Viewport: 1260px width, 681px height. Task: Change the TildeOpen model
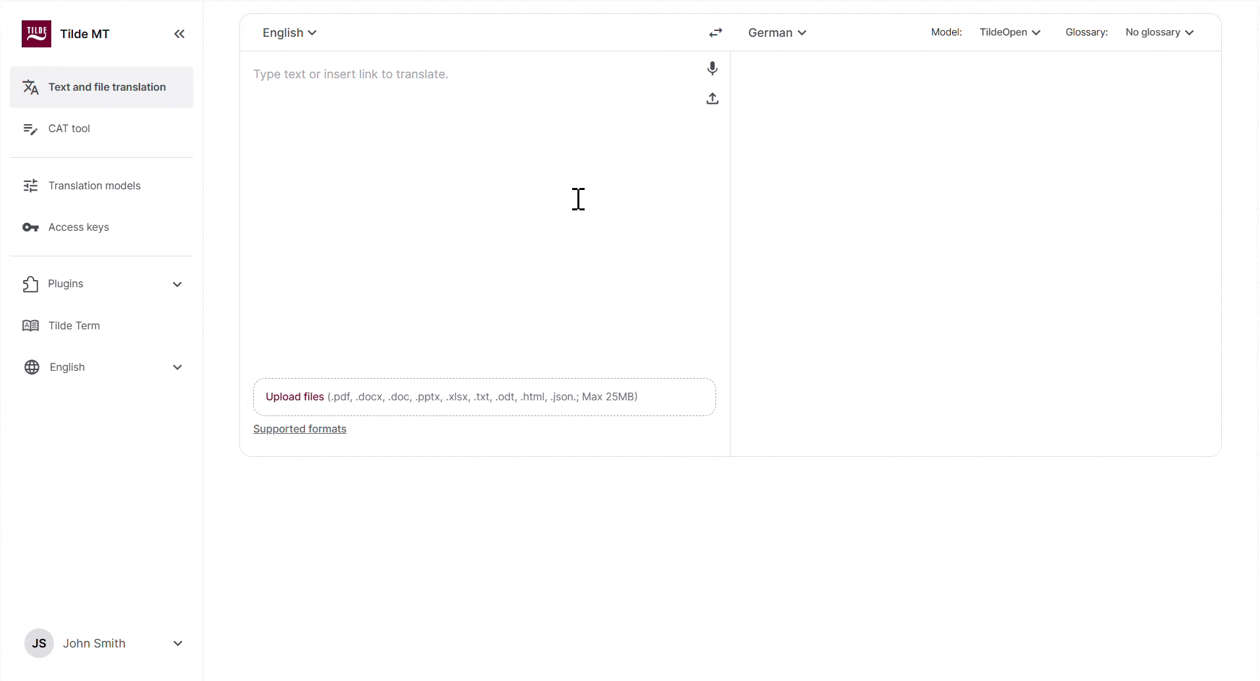(x=1010, y=32)
